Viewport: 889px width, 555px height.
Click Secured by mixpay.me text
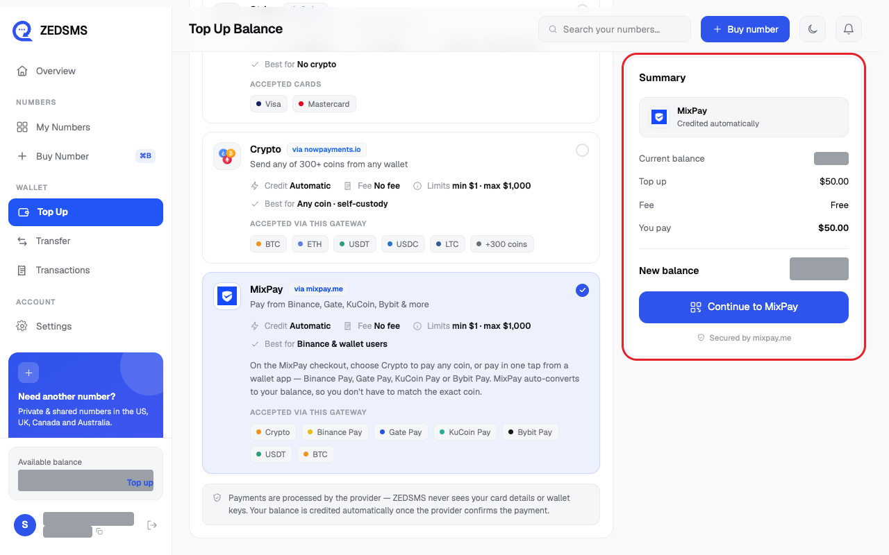[750, 338]
